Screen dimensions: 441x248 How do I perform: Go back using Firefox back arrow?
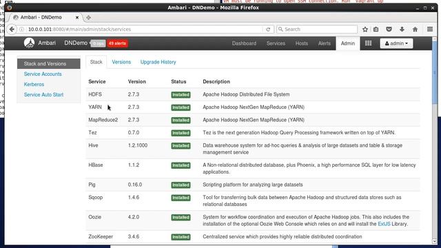pyautogui.click(x=12, y=29)
